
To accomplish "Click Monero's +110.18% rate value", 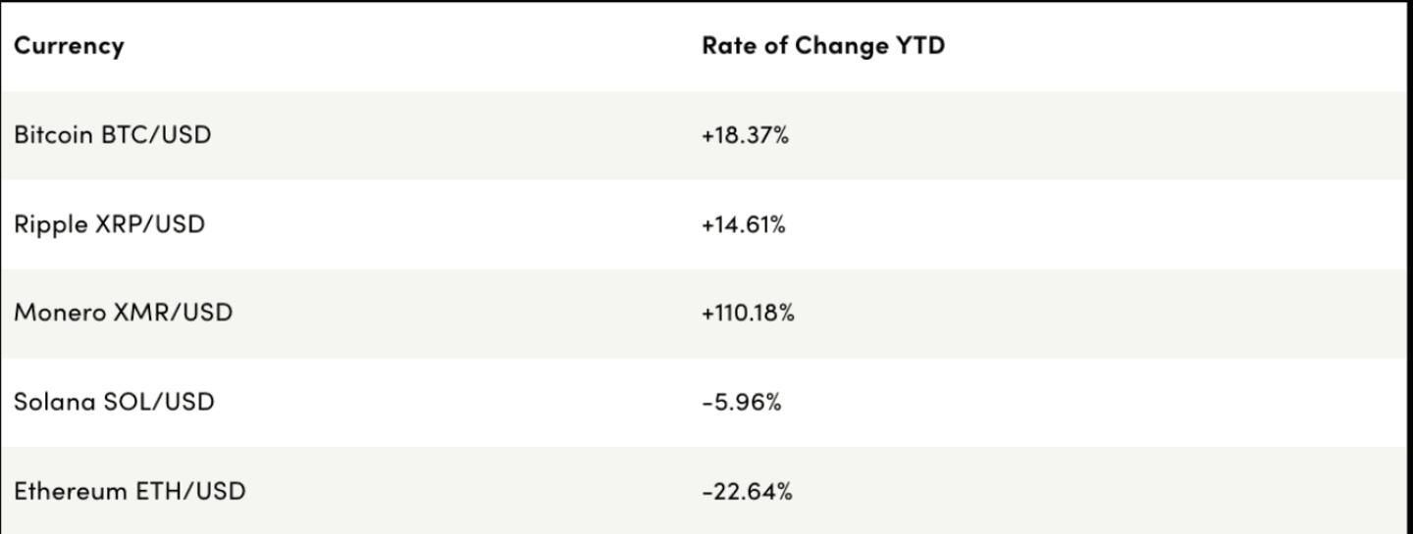I will (748, 314).
